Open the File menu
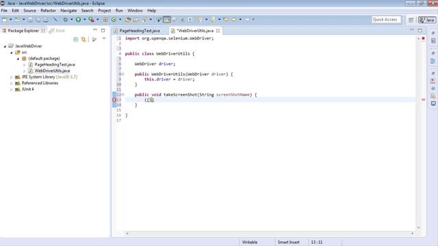Viewport: 438px width, 246px height. 4,11
